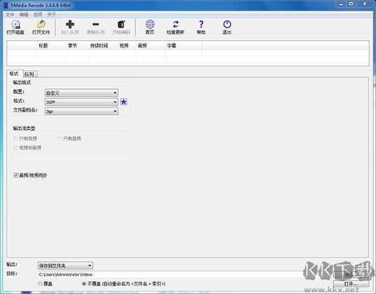Click the 打开... button at bottom right
The width and height of the screenshot is (376, 294).
pos(350,284)
